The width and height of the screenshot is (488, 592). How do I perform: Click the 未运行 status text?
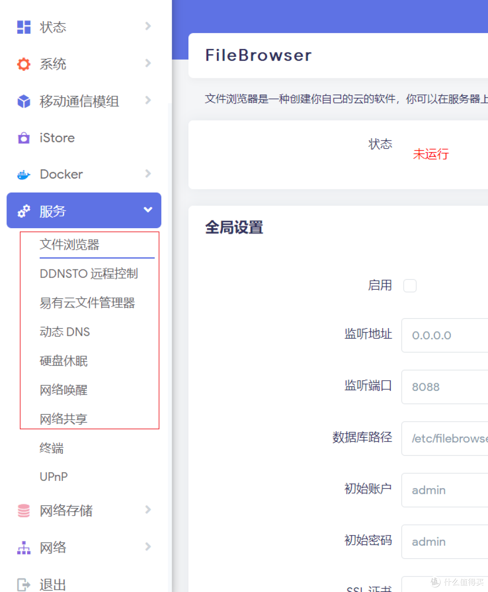point(431,154)
